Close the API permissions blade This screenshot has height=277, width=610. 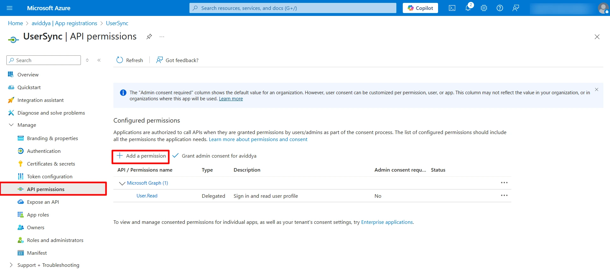pyautogui.click(x=597, y=37)
